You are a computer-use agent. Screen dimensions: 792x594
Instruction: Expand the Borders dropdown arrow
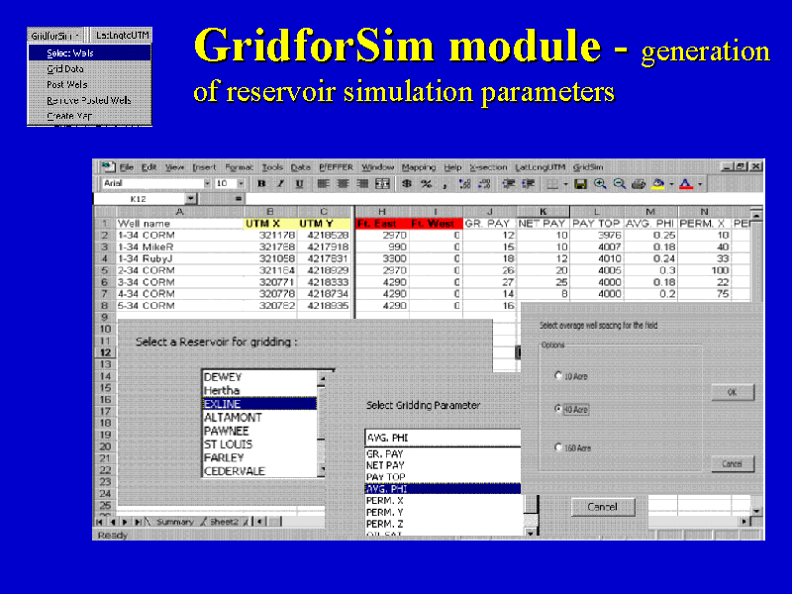click(x=565, y=184)
